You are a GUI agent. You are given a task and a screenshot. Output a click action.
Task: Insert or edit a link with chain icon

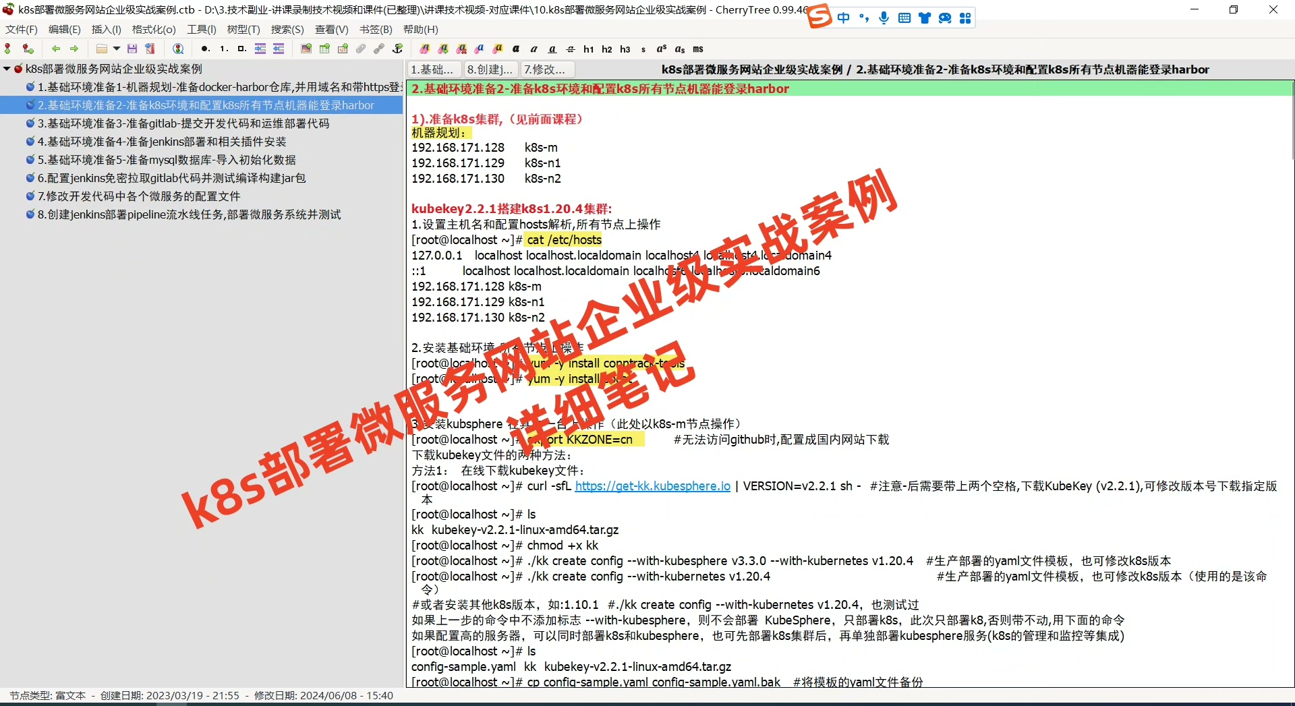(x=379, y=49)
